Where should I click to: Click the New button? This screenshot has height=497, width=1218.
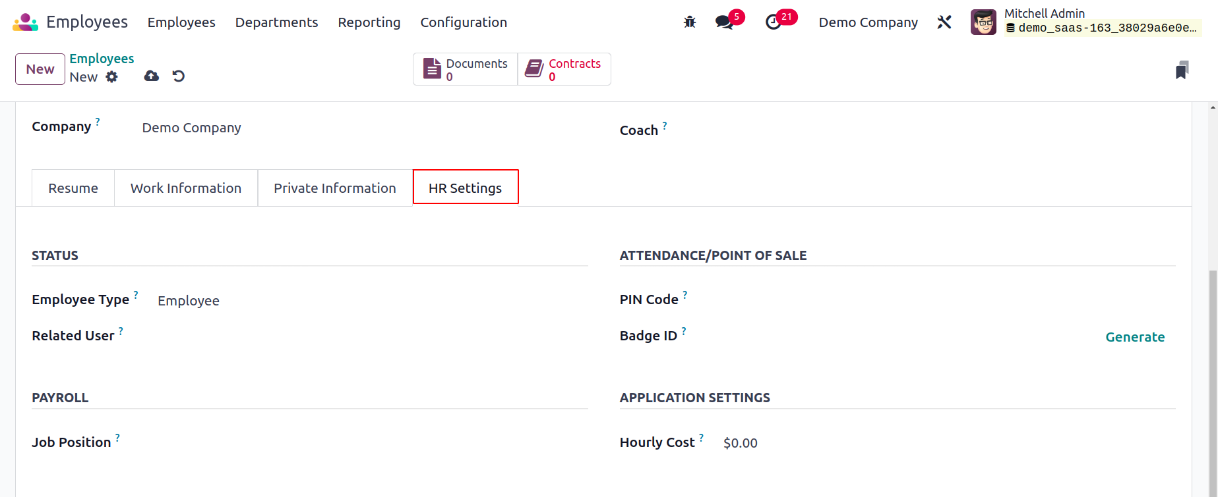pos(40,69)
